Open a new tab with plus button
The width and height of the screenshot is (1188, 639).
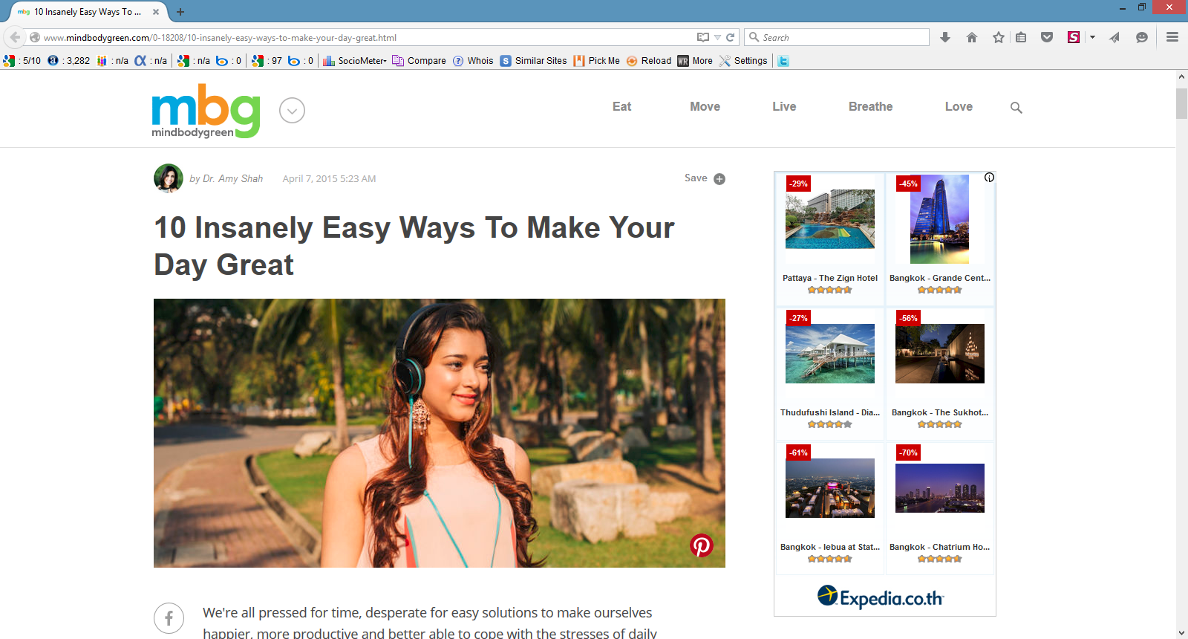pyautogui.click(x=180, y=12)
